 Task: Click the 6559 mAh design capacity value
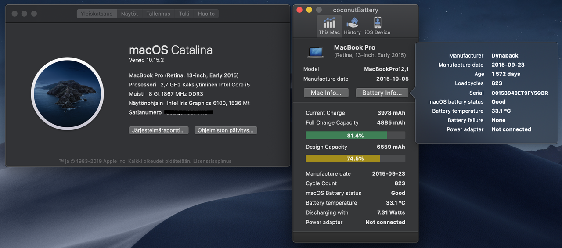391,147
